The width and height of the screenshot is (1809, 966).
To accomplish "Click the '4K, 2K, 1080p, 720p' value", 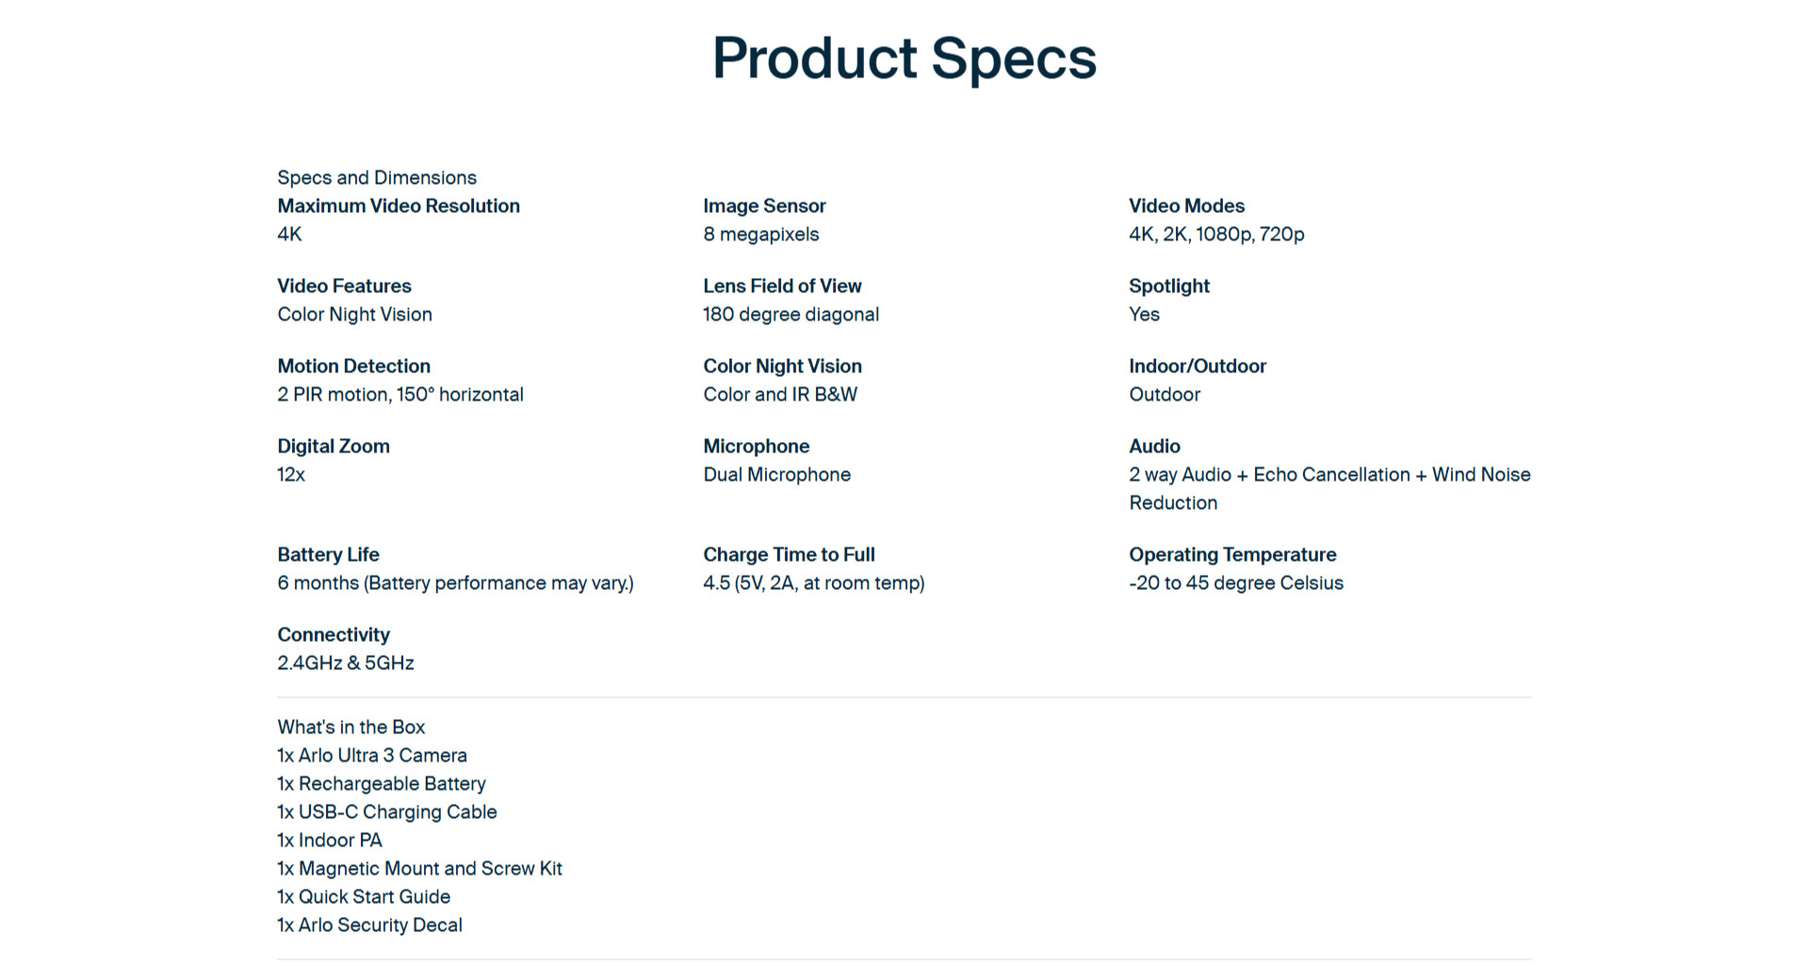I will click(1216, 234).
